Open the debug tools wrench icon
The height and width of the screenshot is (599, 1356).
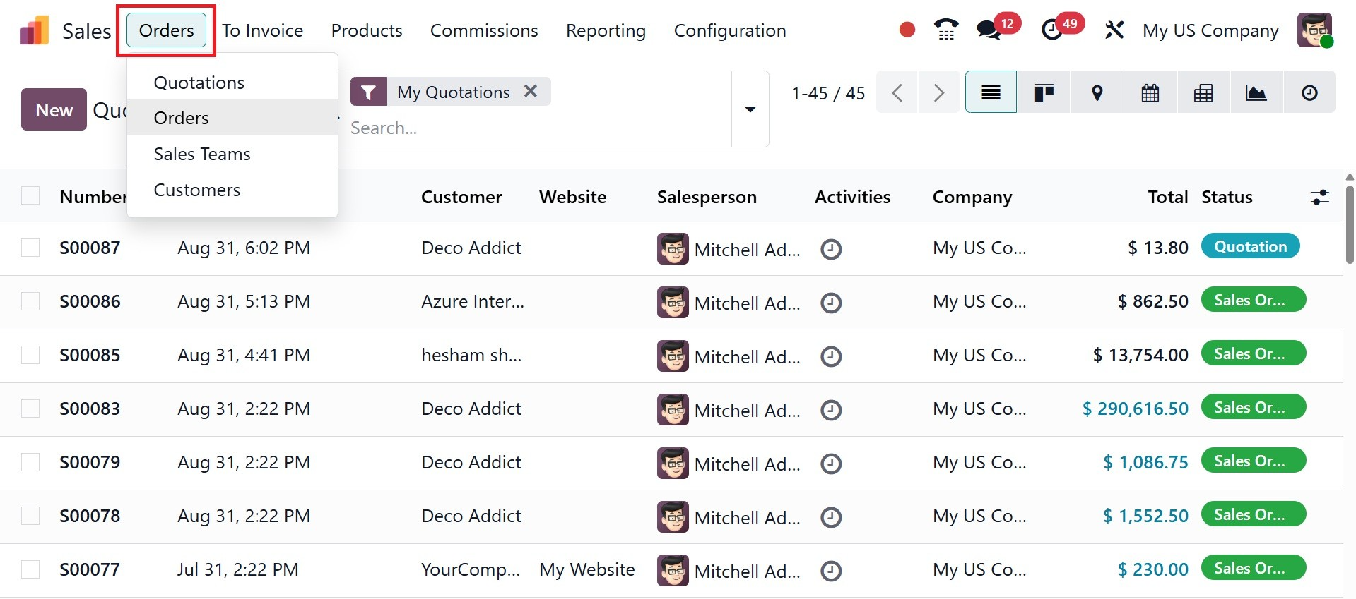tap(1114, 30)
